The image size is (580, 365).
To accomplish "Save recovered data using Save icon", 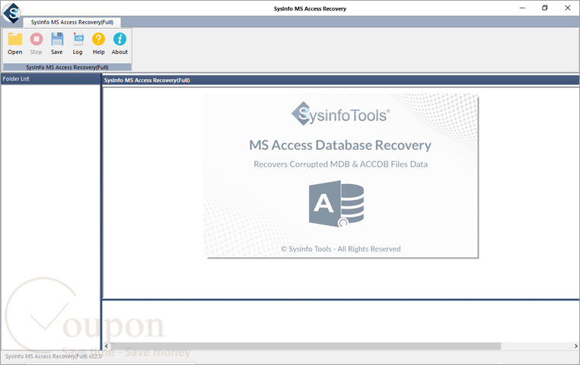I will tap(57, 43).
